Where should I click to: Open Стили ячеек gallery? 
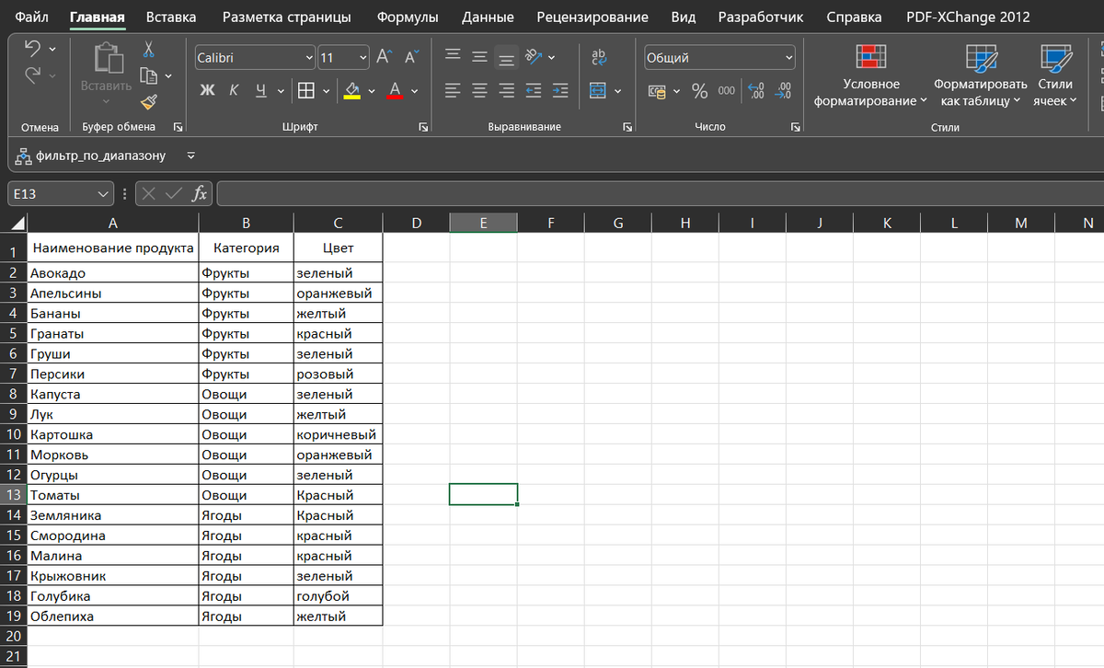pyautogui.click(x=1054, y=75)
